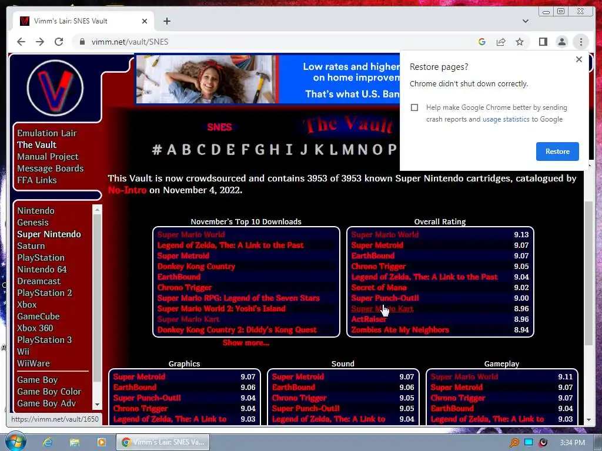Open Windows Media Player from taskbar
602x451 pixels.
coord(101,442)
